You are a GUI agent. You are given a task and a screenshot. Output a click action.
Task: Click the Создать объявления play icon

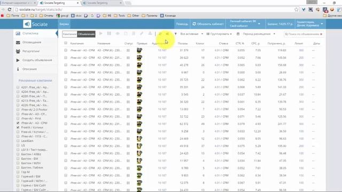[x=18, y=60]
